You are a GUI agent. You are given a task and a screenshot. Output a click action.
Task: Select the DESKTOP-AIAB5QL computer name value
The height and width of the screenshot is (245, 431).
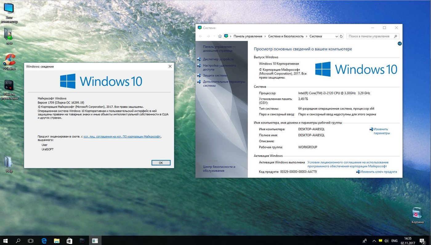(x=312, y=129)
